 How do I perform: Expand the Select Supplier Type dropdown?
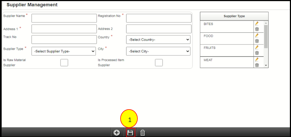(64, 51)
